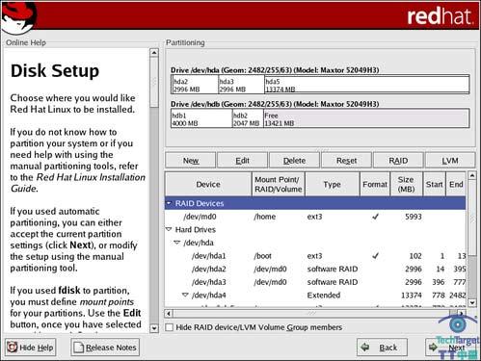
Task: Click the Size (MB) column header
Action: click(407, 184)
